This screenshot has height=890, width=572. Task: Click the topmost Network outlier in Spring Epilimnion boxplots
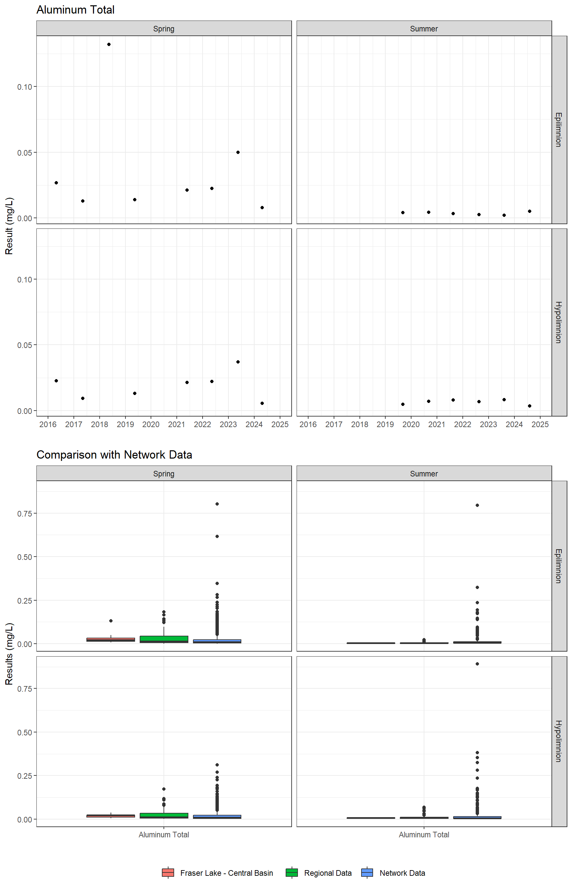click(x=217, y=504)
